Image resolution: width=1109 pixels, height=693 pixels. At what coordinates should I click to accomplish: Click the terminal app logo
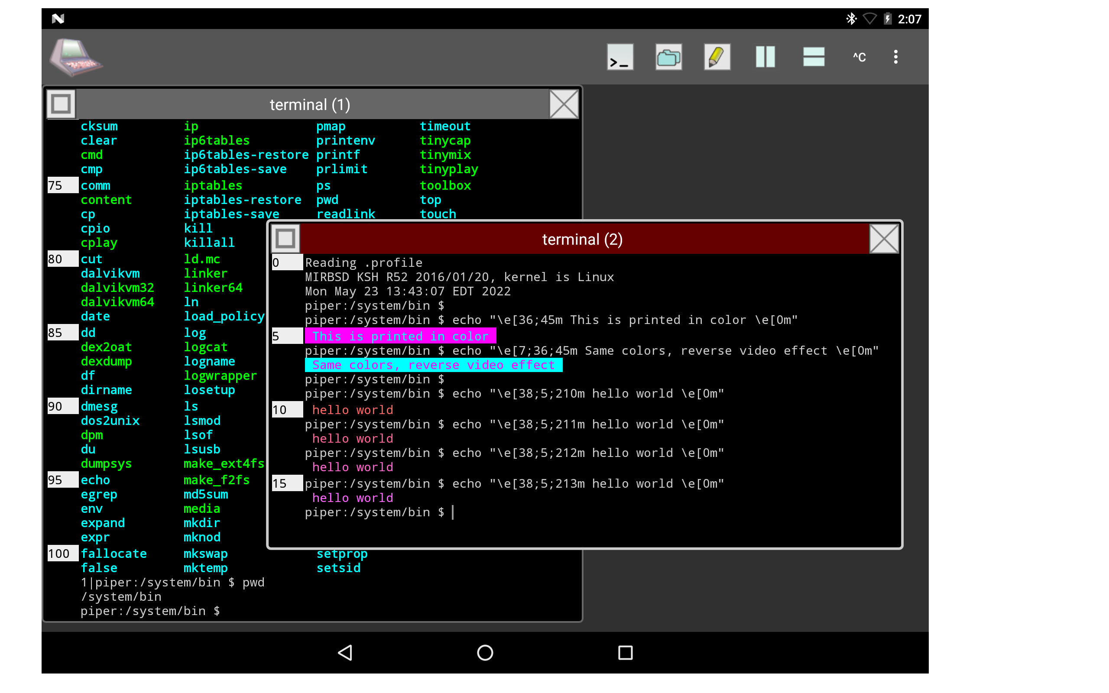click(x=76, y=56)
